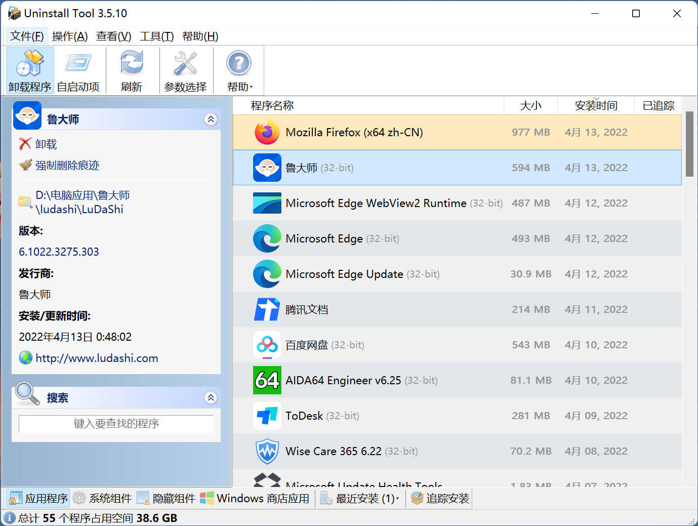Click the 总计 55 个程序 status text
This screenshot has height=526, width=698.
pos(98,518)
